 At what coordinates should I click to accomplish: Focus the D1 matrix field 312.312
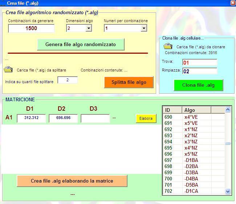click(x=31, y=118)
